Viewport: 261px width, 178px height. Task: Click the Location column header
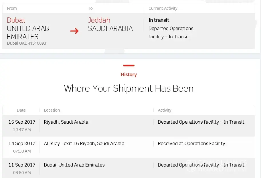(x=52, y=110)
